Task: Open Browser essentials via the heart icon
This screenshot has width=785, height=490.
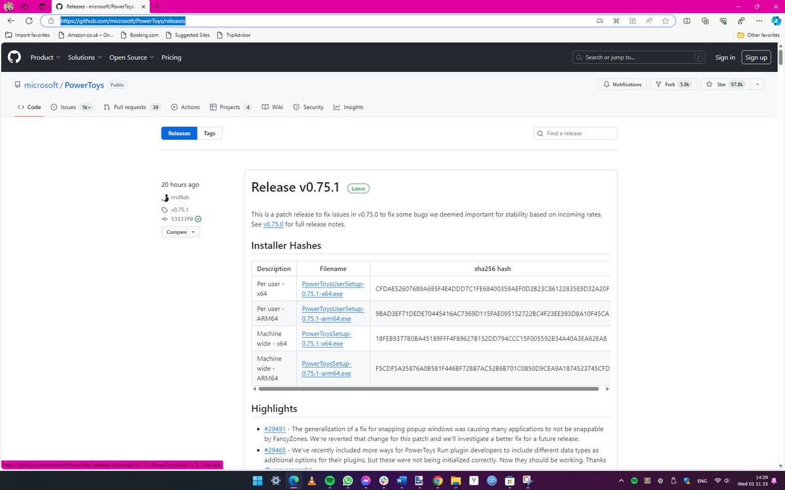Action: 723,20
